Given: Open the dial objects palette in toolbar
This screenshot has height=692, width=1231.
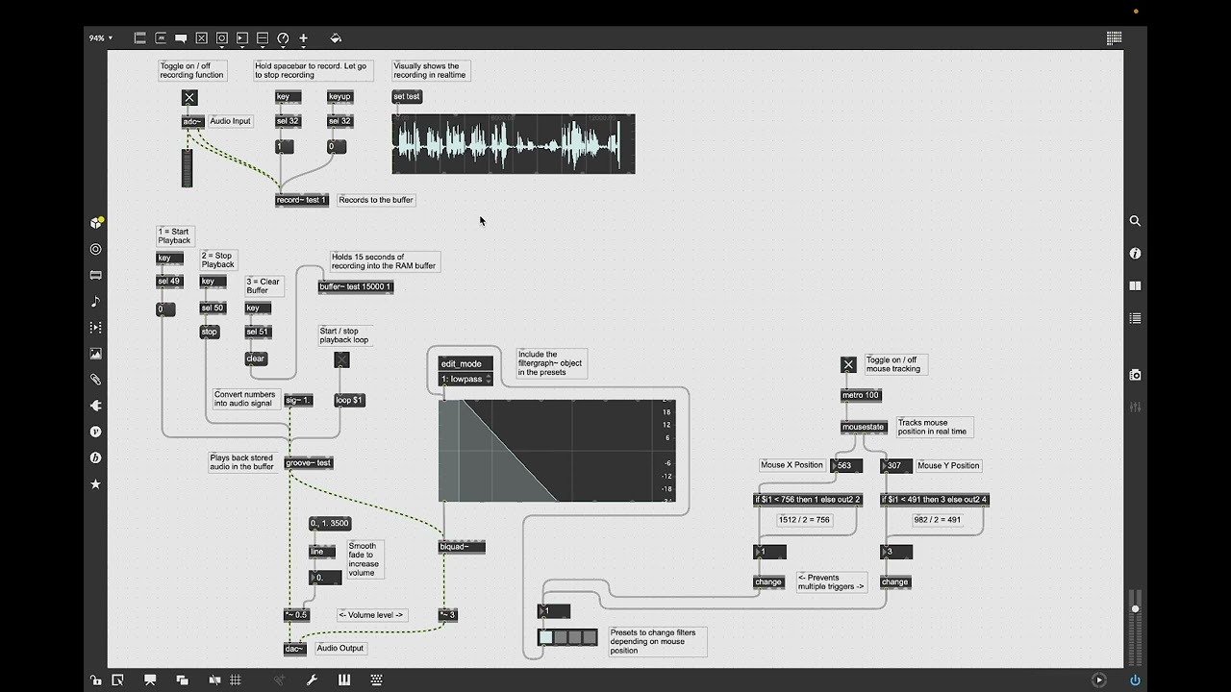Looking at the screenshot, I should pyautogui.click(x=283, y=38).
